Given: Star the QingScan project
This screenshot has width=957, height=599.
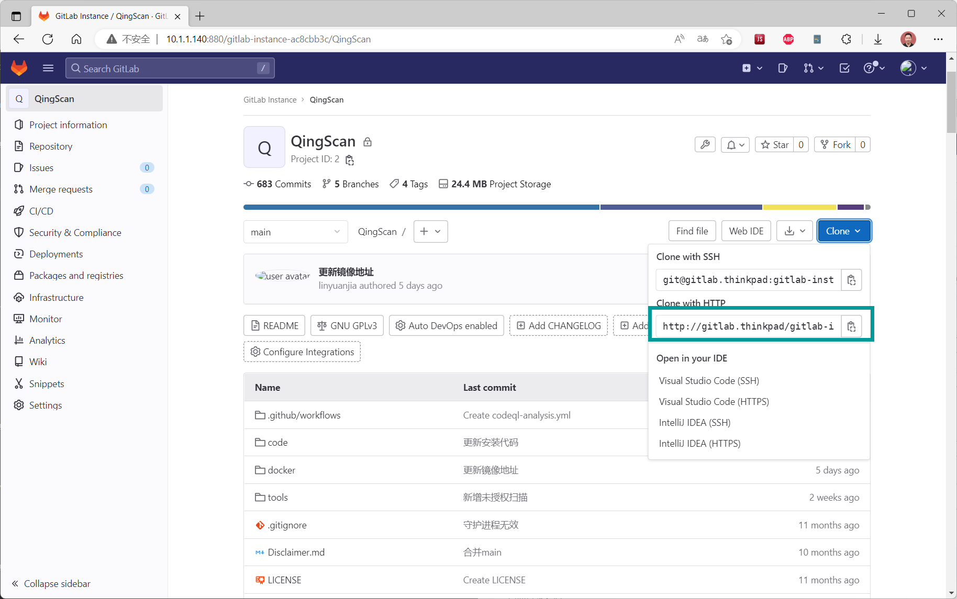Looking at the screenshot, I should pyautogui.click(x=775, y=145).
